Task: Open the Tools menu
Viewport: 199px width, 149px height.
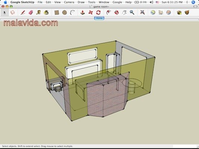Action: 91,2
